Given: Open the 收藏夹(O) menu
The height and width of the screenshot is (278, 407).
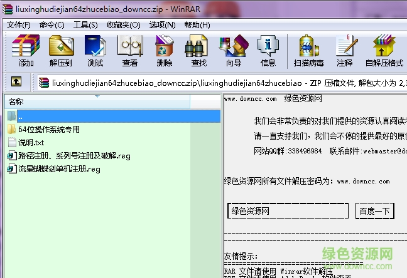Looking at the screenshot, I should (x=124, y=25).
